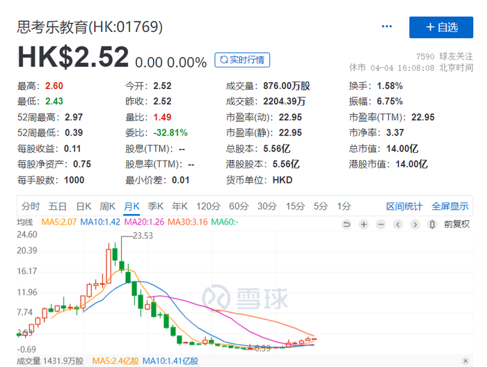Click the chart reset/undo arrow icon
This screenshot has height=367, width=487.
346,224
